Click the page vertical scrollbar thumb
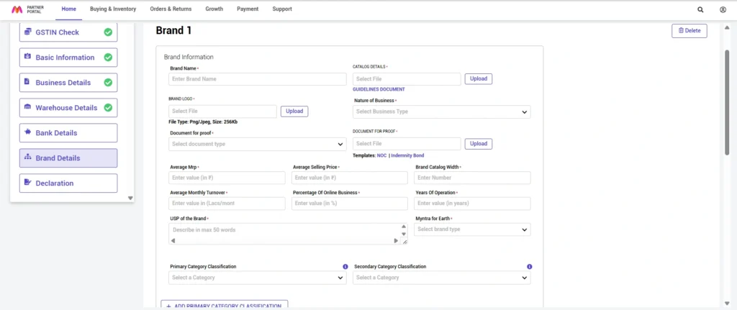This screenshot has width=737, height=310. click(x=727, y=101)
